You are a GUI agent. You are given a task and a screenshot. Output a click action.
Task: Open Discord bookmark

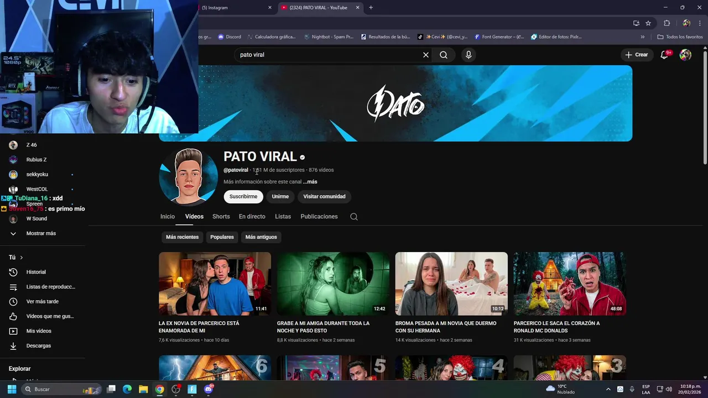tap(229, 37)
